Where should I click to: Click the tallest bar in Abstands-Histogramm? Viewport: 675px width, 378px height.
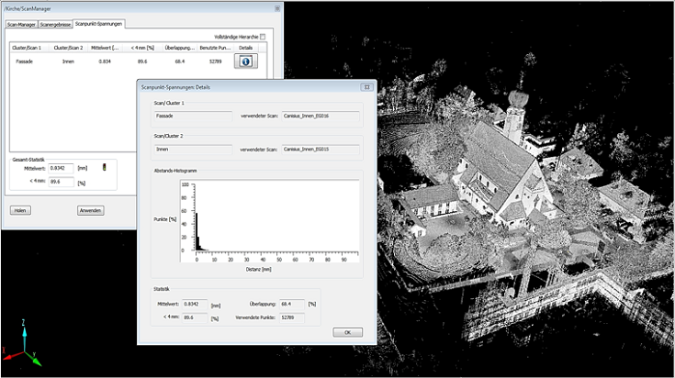[x=197, y=231]
